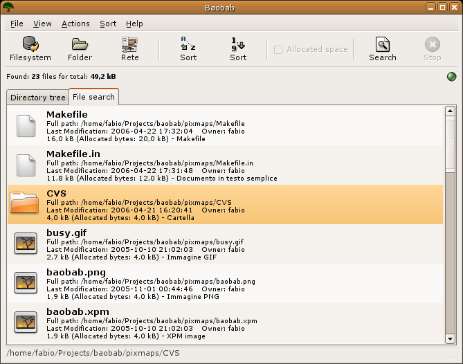
Task: Click the 'Immagine GIF' size line
Action: click(x=131, y=257)
